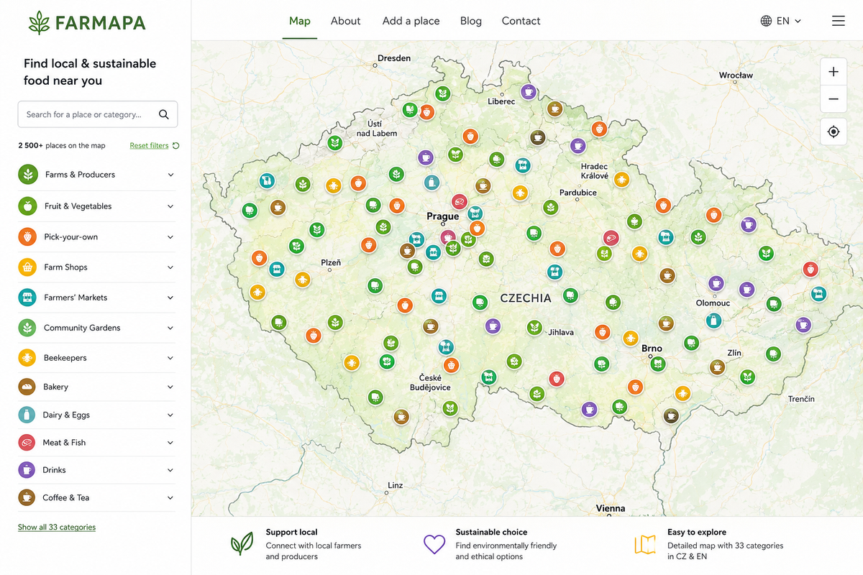Click the Farm Shops basket icon
The image size is (863, 575).
pos(27,267)
